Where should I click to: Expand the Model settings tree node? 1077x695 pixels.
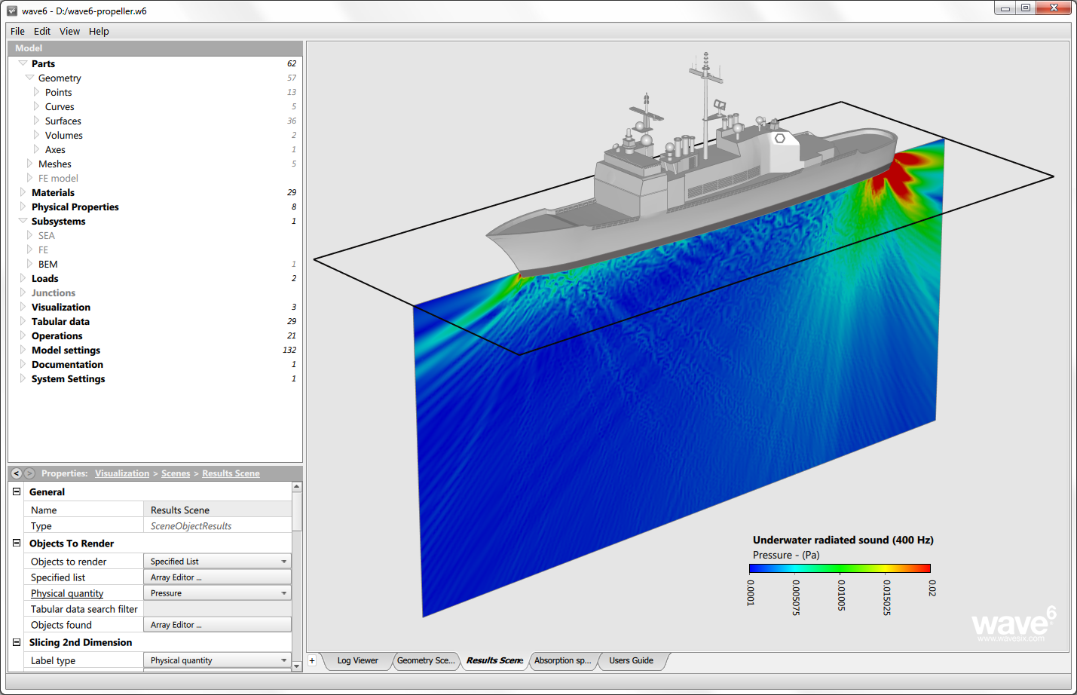point(23,350)
